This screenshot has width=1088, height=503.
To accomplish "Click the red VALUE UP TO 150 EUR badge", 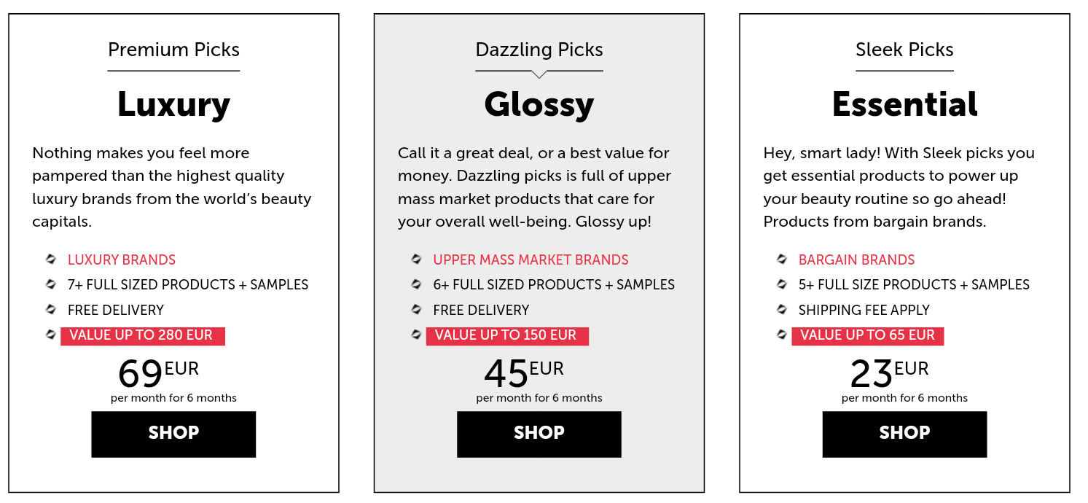I will pyautogui.click(x=507, y=336).
